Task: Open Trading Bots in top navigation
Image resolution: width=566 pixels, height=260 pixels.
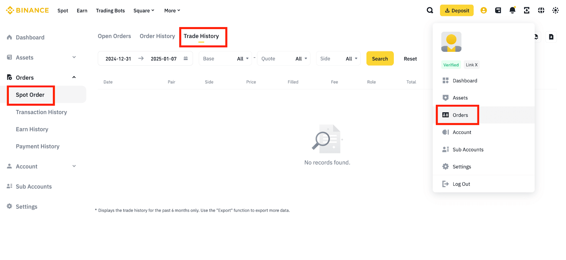Action: pyautogui.click(x=110, y=11)
